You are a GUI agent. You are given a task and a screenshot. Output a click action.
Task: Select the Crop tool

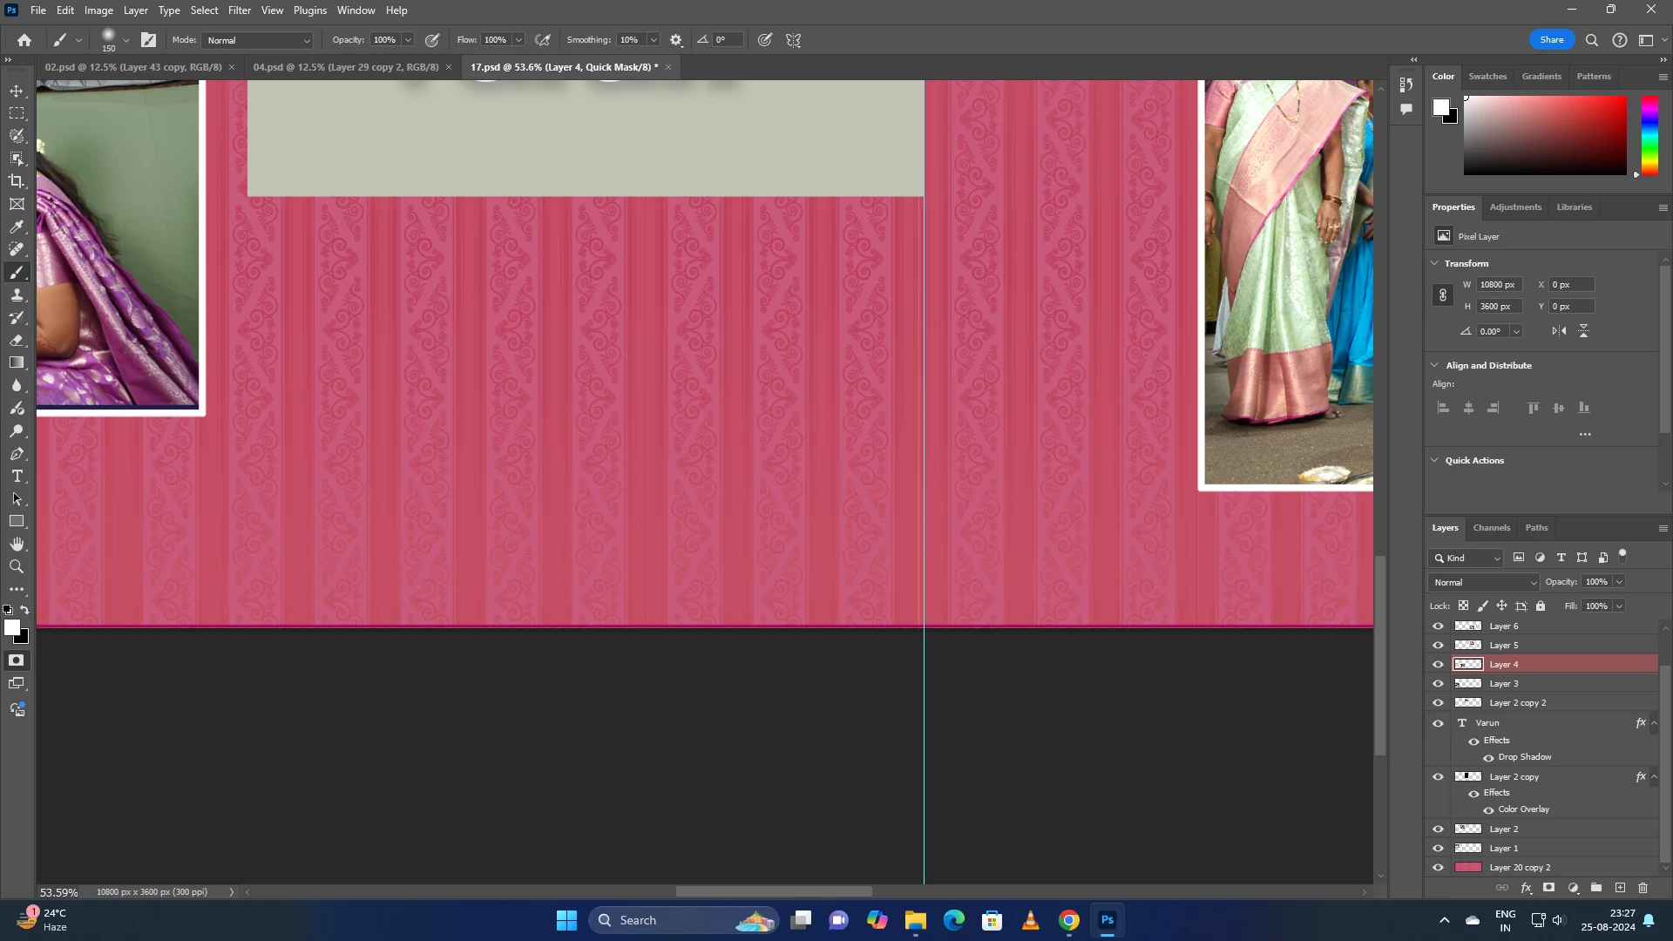pos(17,181)
